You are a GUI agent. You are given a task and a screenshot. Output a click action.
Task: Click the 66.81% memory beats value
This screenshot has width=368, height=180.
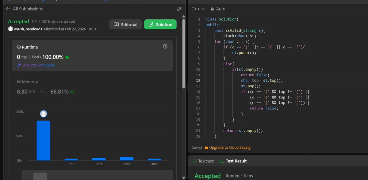pyautogui.click(x=59, y=91)
